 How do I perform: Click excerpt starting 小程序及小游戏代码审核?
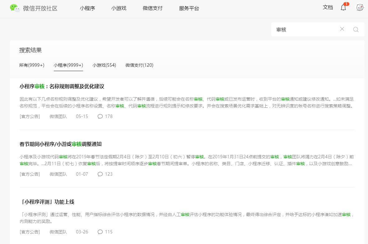pyautogui.click(x=187, y=160)
